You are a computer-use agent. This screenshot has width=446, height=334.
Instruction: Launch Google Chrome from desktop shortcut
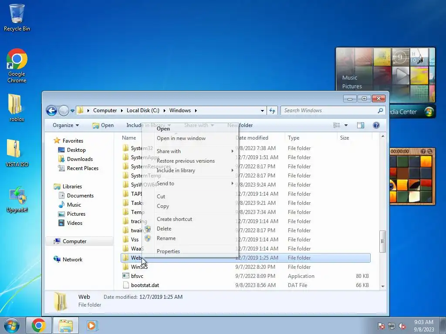(x=17, y=66)
